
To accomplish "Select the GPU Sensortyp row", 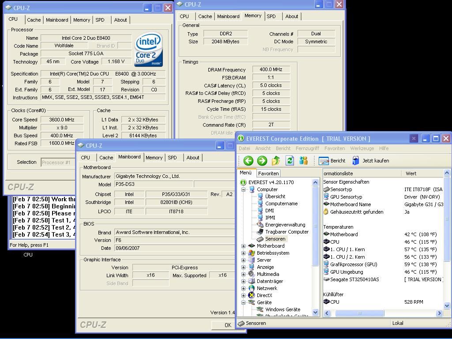I will (x=383, y=197).
